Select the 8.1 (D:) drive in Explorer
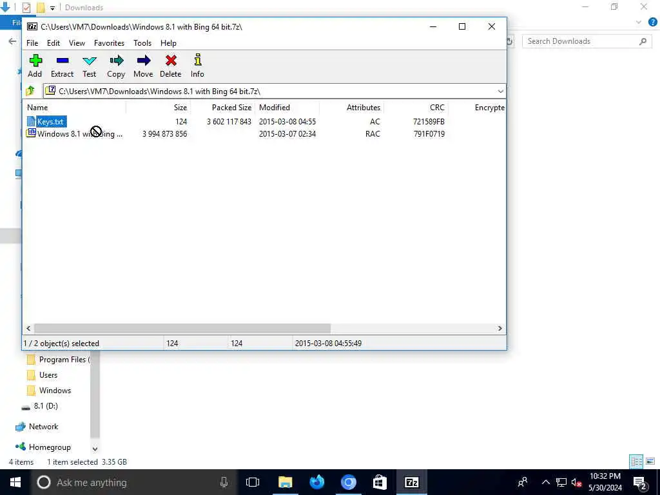Viewport: 660px width, 495px height. click(46, 406)
